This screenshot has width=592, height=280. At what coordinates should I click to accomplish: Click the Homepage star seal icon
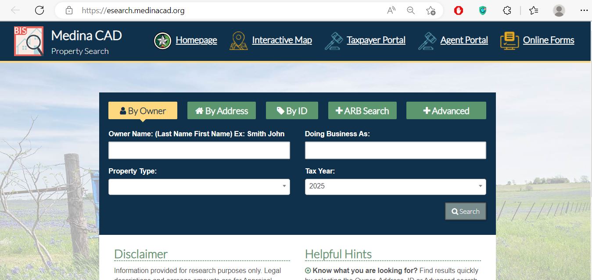pyautogui.click(x=162, y=41)
